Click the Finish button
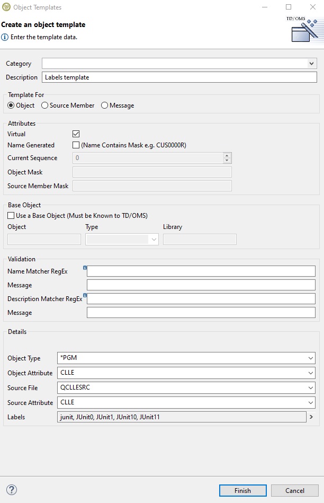Screen dimensions: 324x503 [x=242, y=490]
